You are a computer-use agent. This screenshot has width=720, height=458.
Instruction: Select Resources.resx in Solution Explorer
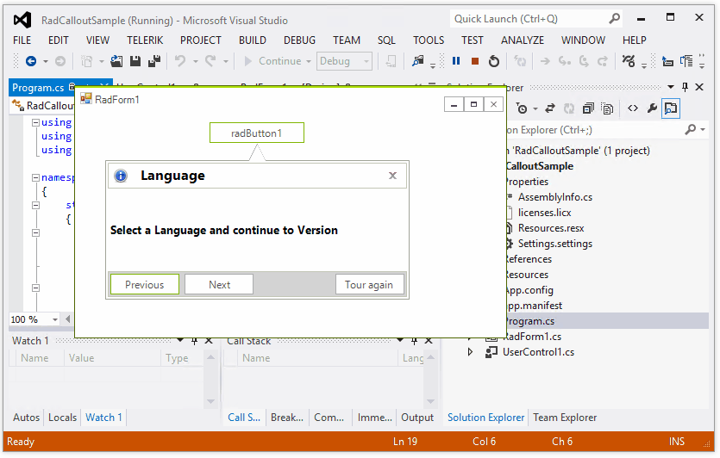[550, 228]
